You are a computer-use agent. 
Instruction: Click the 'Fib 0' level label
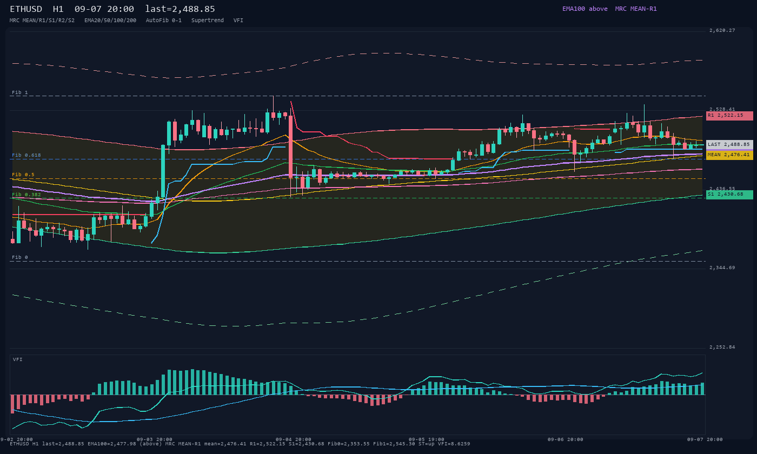(x=20, y=258)
